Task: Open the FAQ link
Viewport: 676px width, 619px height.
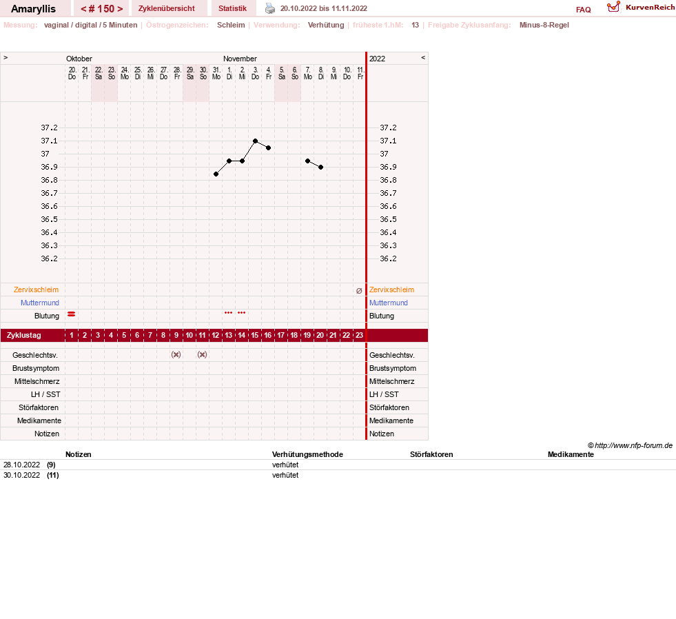Action: click(583, 10)
